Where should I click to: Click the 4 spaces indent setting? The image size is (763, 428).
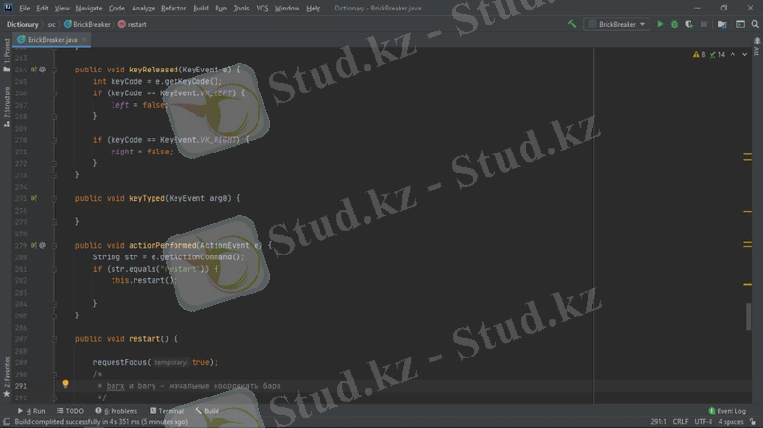pos(731,422)
